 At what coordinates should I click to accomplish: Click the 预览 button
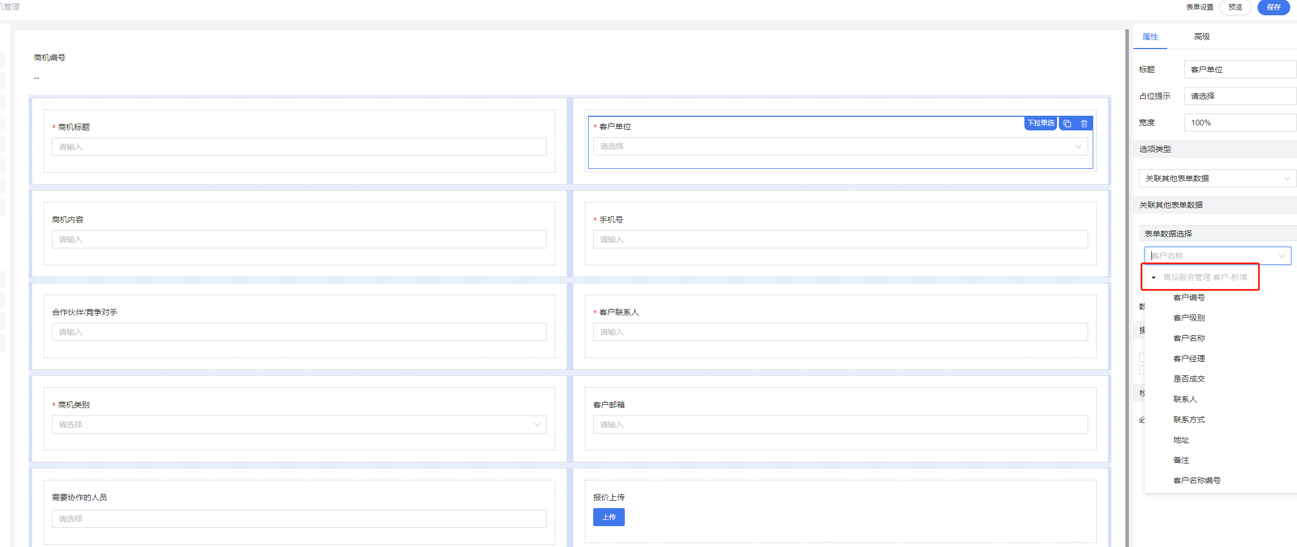1235,7
